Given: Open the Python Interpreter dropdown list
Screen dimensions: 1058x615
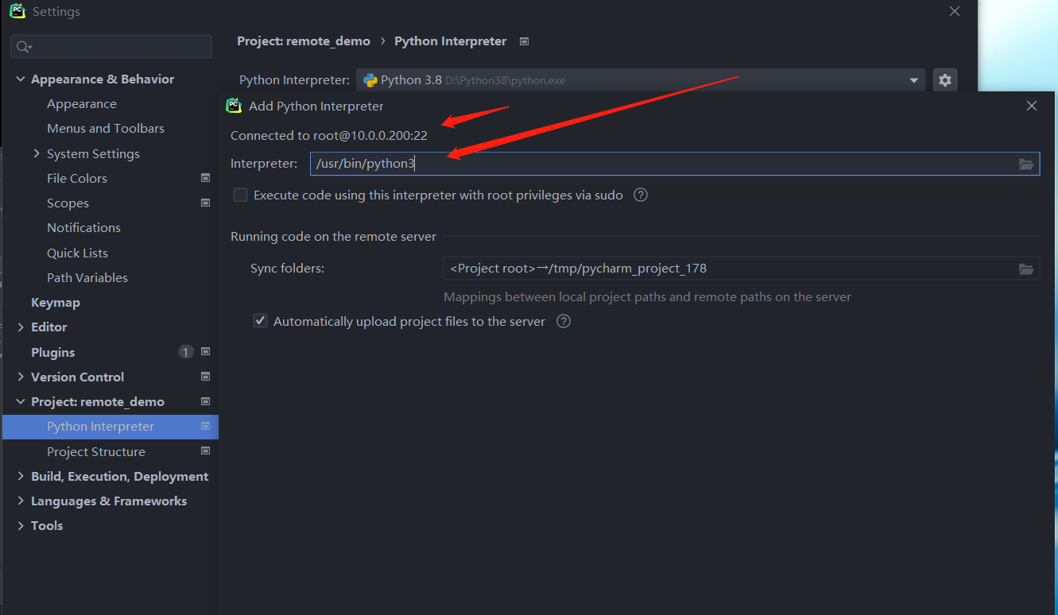Looking at the screenshot, I should [x=913, y=80].
